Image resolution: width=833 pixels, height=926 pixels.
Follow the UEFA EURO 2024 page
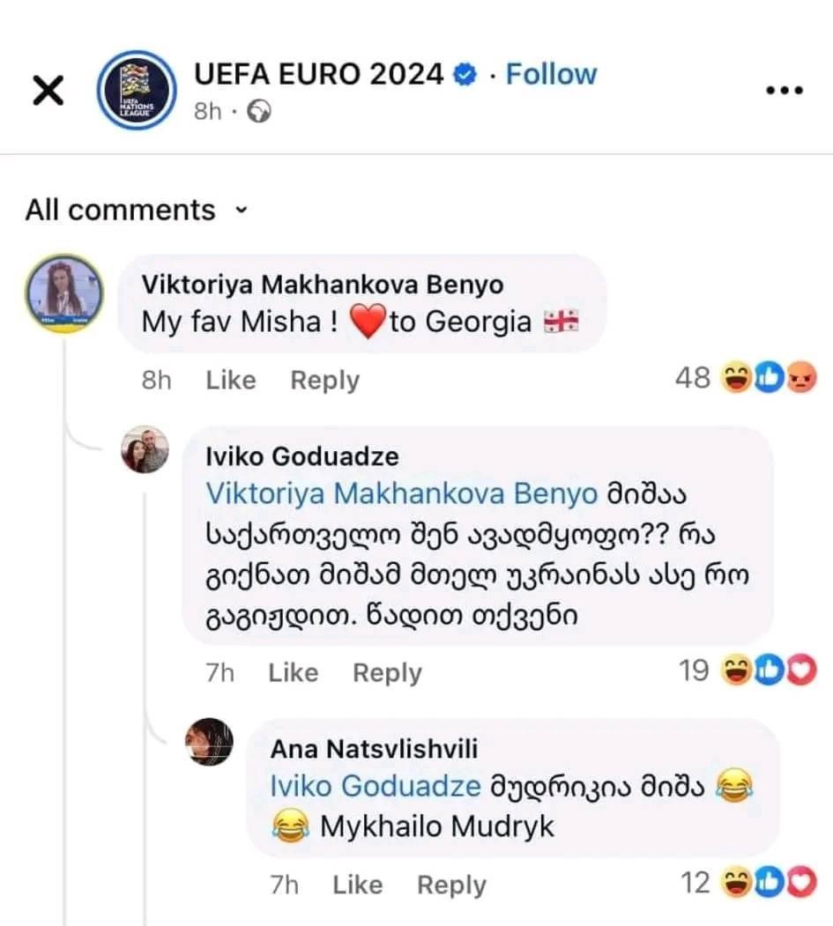pyautogui.click(x=551, y=75)
